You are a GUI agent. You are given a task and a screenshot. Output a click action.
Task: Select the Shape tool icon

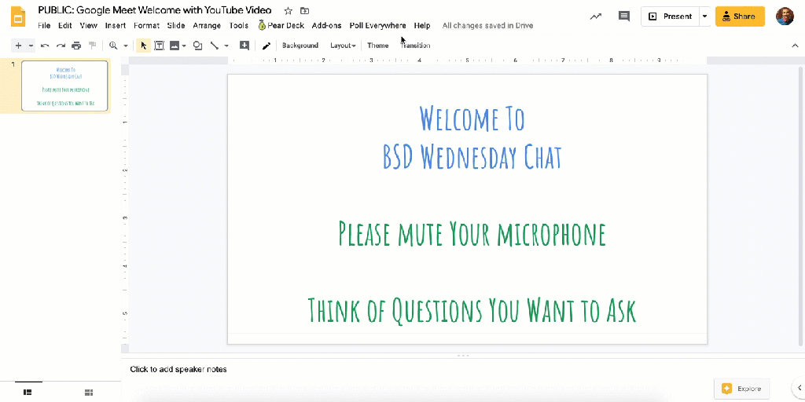tap(197, 46)
